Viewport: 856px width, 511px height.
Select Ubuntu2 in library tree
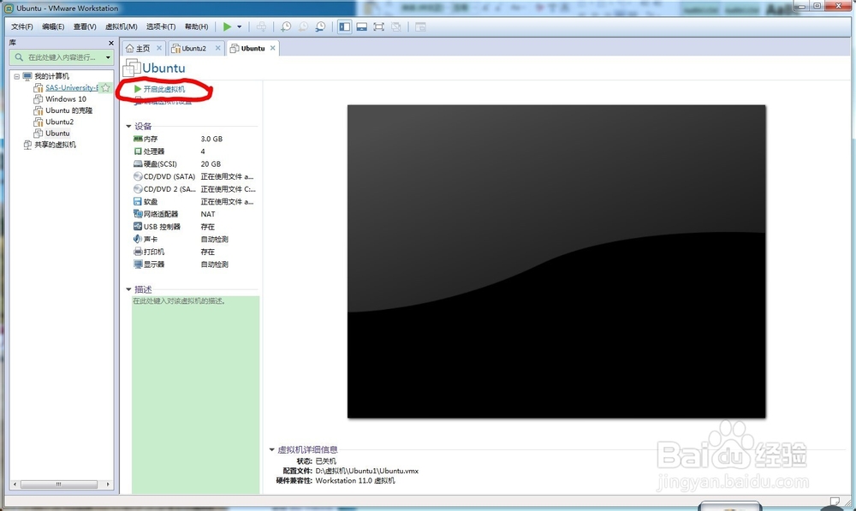coord(60,122)
